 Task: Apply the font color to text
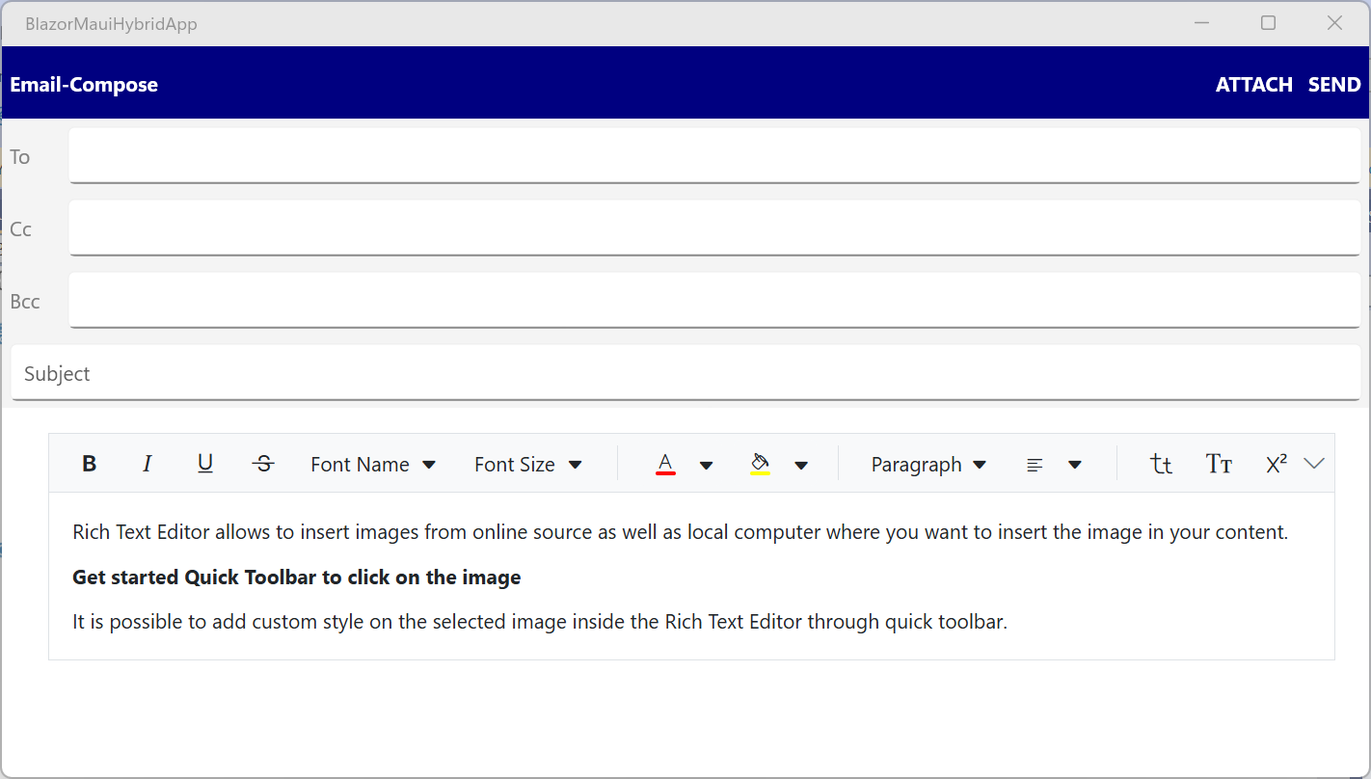[665, 464]
